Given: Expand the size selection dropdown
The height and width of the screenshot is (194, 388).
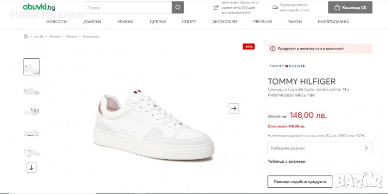Looking at the screenshot, I should [320, 148].
